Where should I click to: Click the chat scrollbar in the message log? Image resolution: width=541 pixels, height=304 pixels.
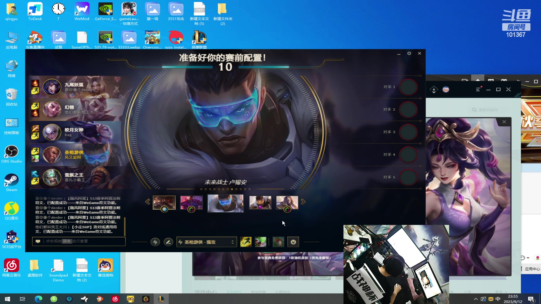(x=125, y=226)
